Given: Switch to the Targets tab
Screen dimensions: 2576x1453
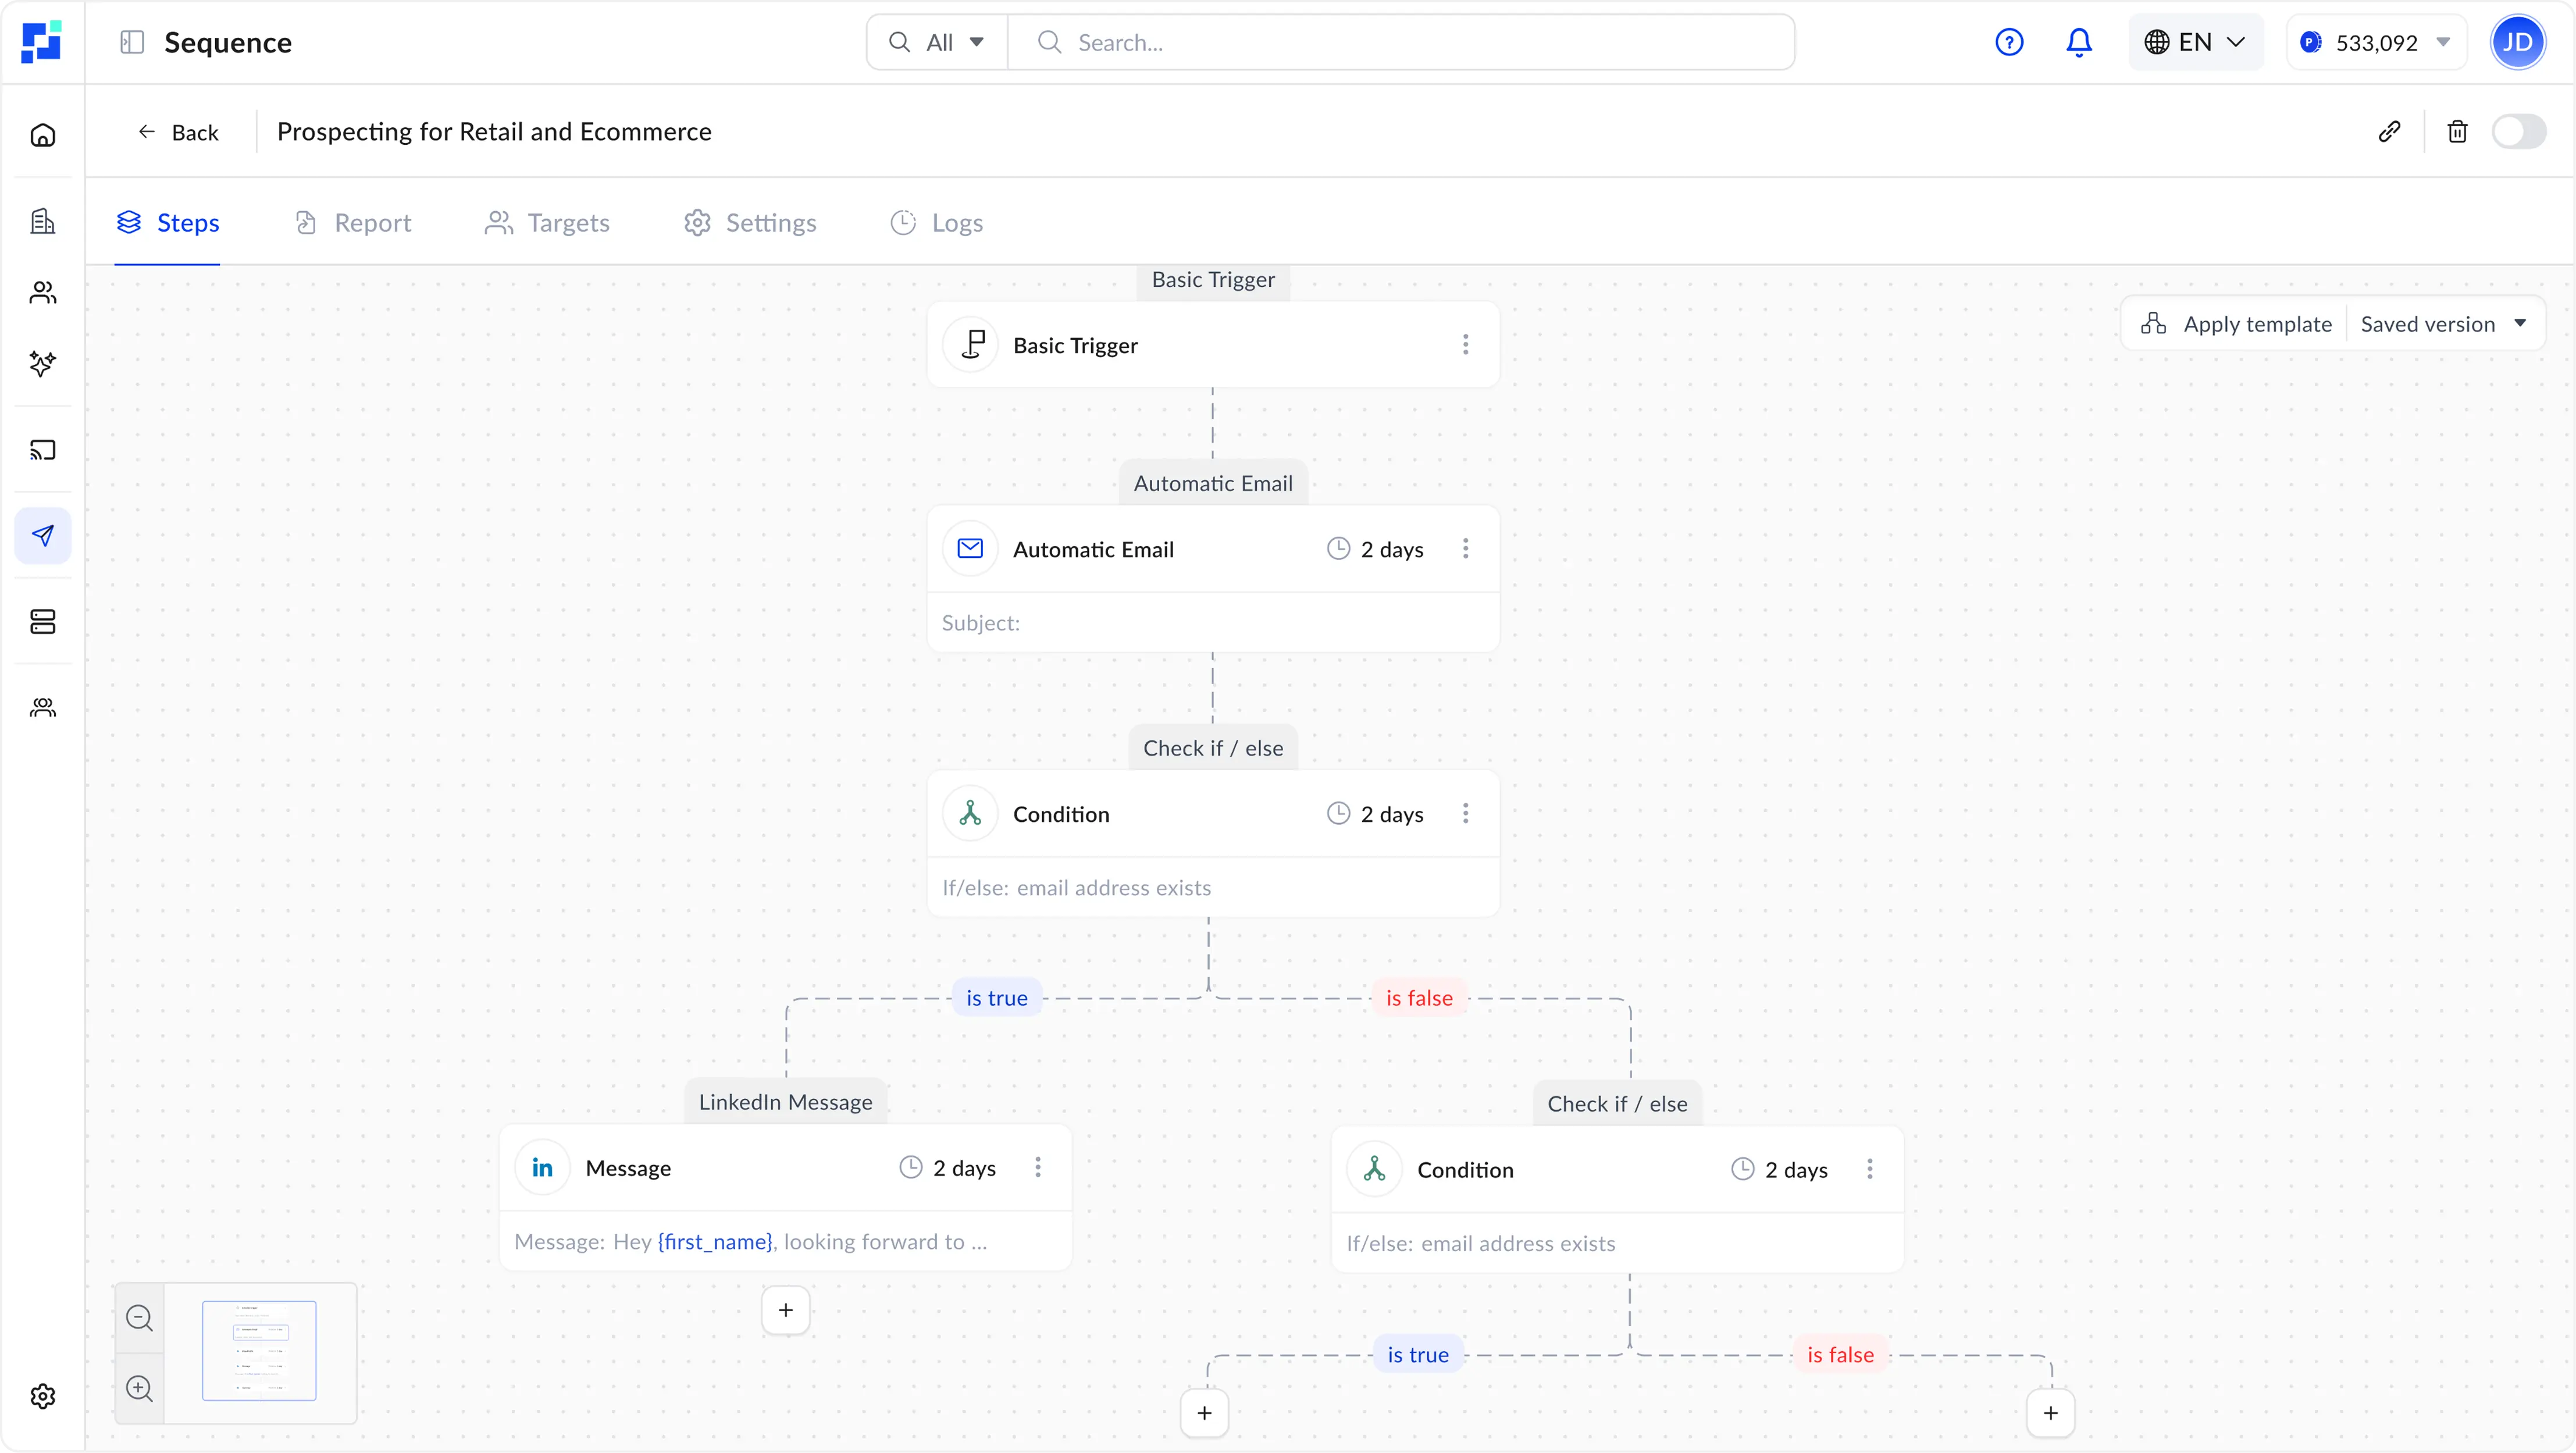Looking at the screenshot, I should pyautogui.click(x=547, y=223).
